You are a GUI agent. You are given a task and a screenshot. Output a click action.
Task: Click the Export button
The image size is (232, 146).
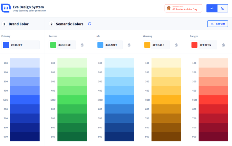pos(217,24)
